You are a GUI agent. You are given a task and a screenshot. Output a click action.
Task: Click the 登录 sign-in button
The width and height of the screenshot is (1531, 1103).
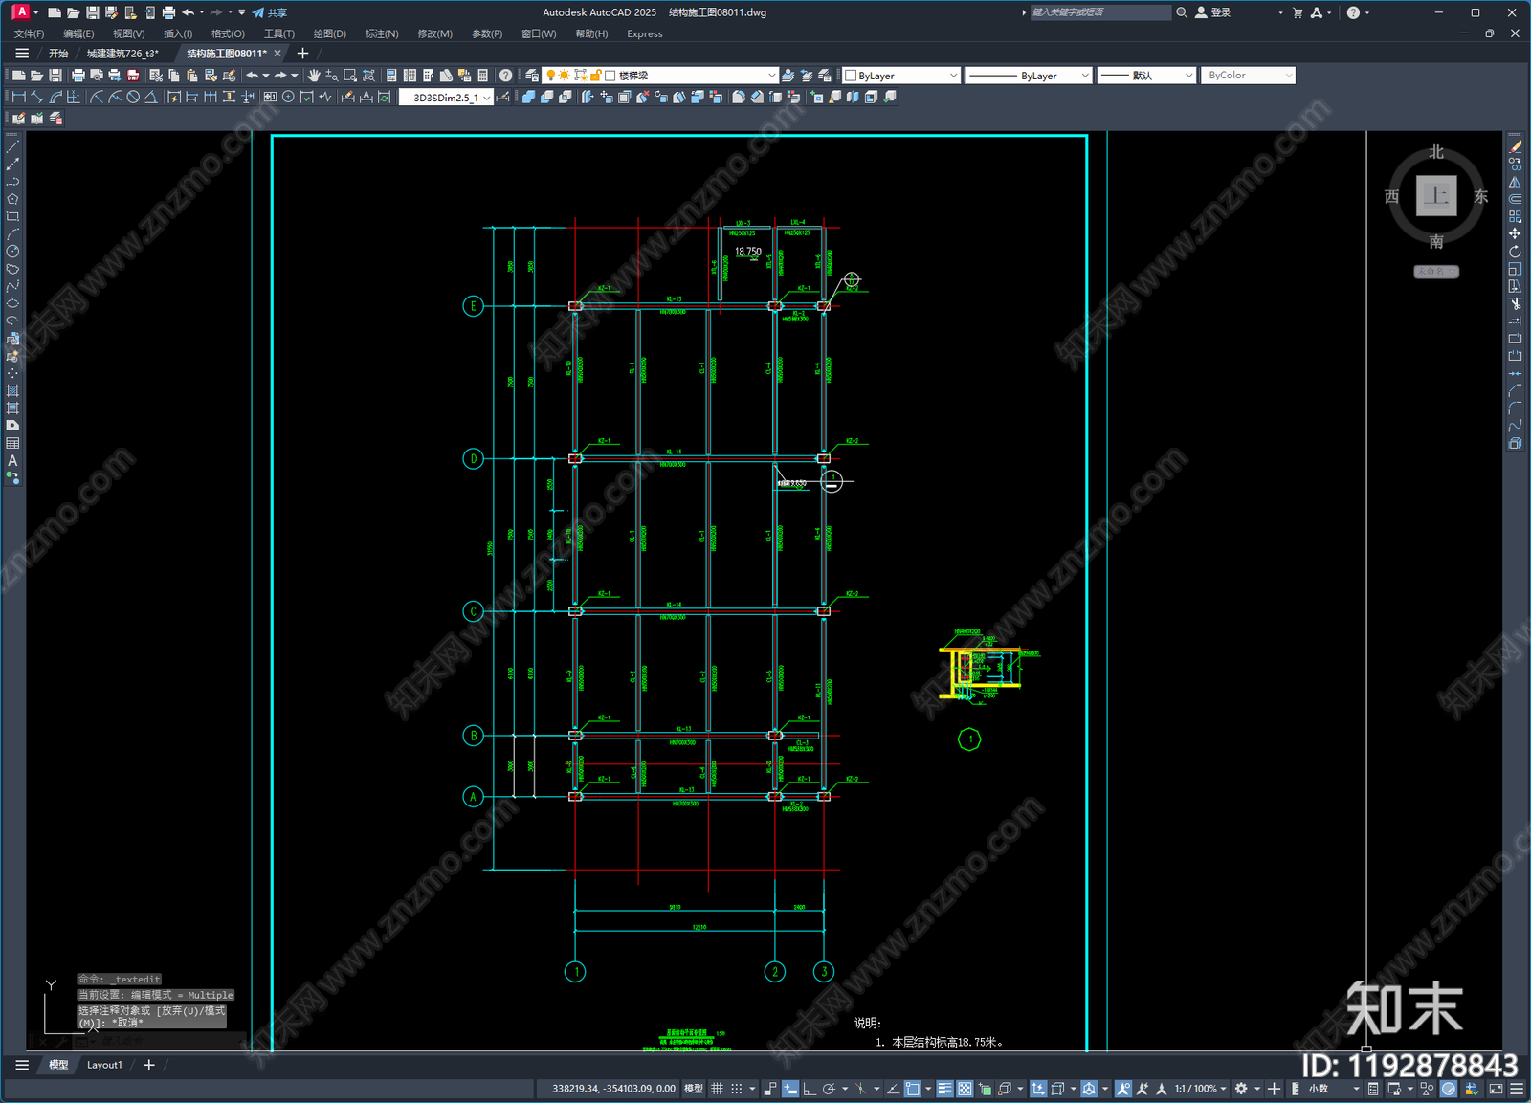(x=1212, y=12)
